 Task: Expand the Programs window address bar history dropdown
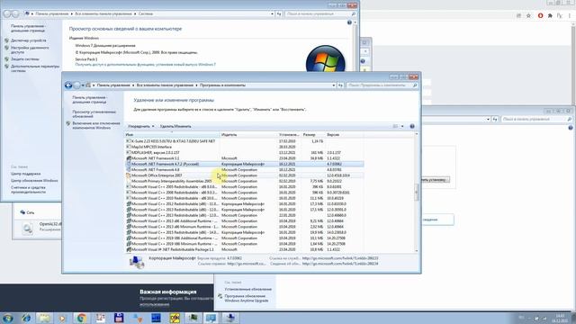(333, 85)
